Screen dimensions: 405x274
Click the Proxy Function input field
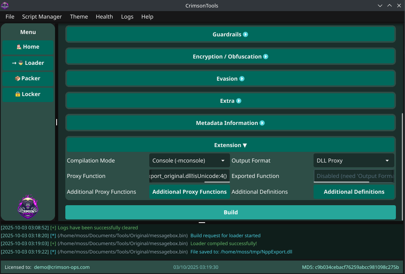coord(189,176)
